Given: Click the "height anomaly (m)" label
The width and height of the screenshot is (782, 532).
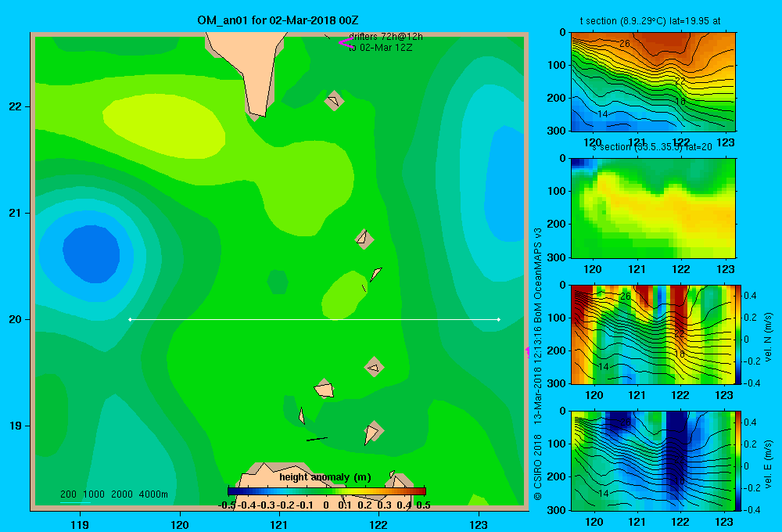Looking at the screenshot, I should [325, 477].
